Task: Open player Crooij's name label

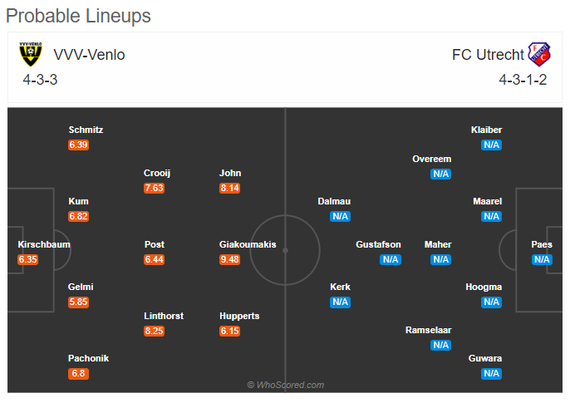Action: [x=157, y=173]
